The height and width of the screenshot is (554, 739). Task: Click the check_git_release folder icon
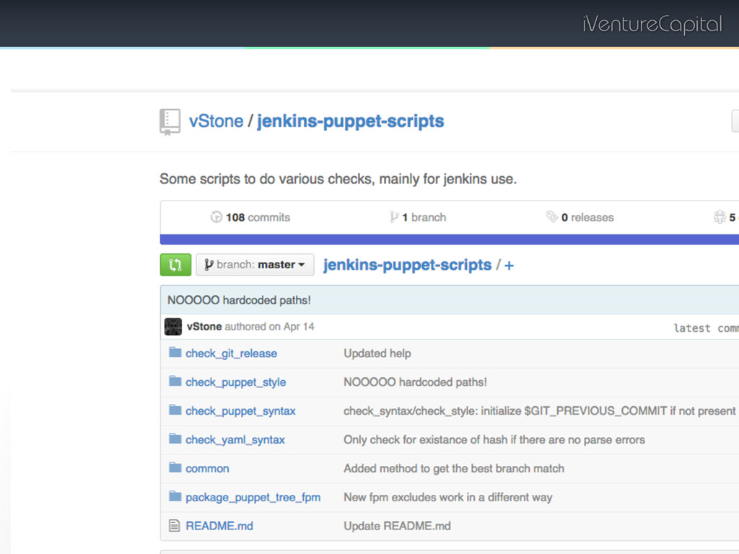click(x=175, y=352)
